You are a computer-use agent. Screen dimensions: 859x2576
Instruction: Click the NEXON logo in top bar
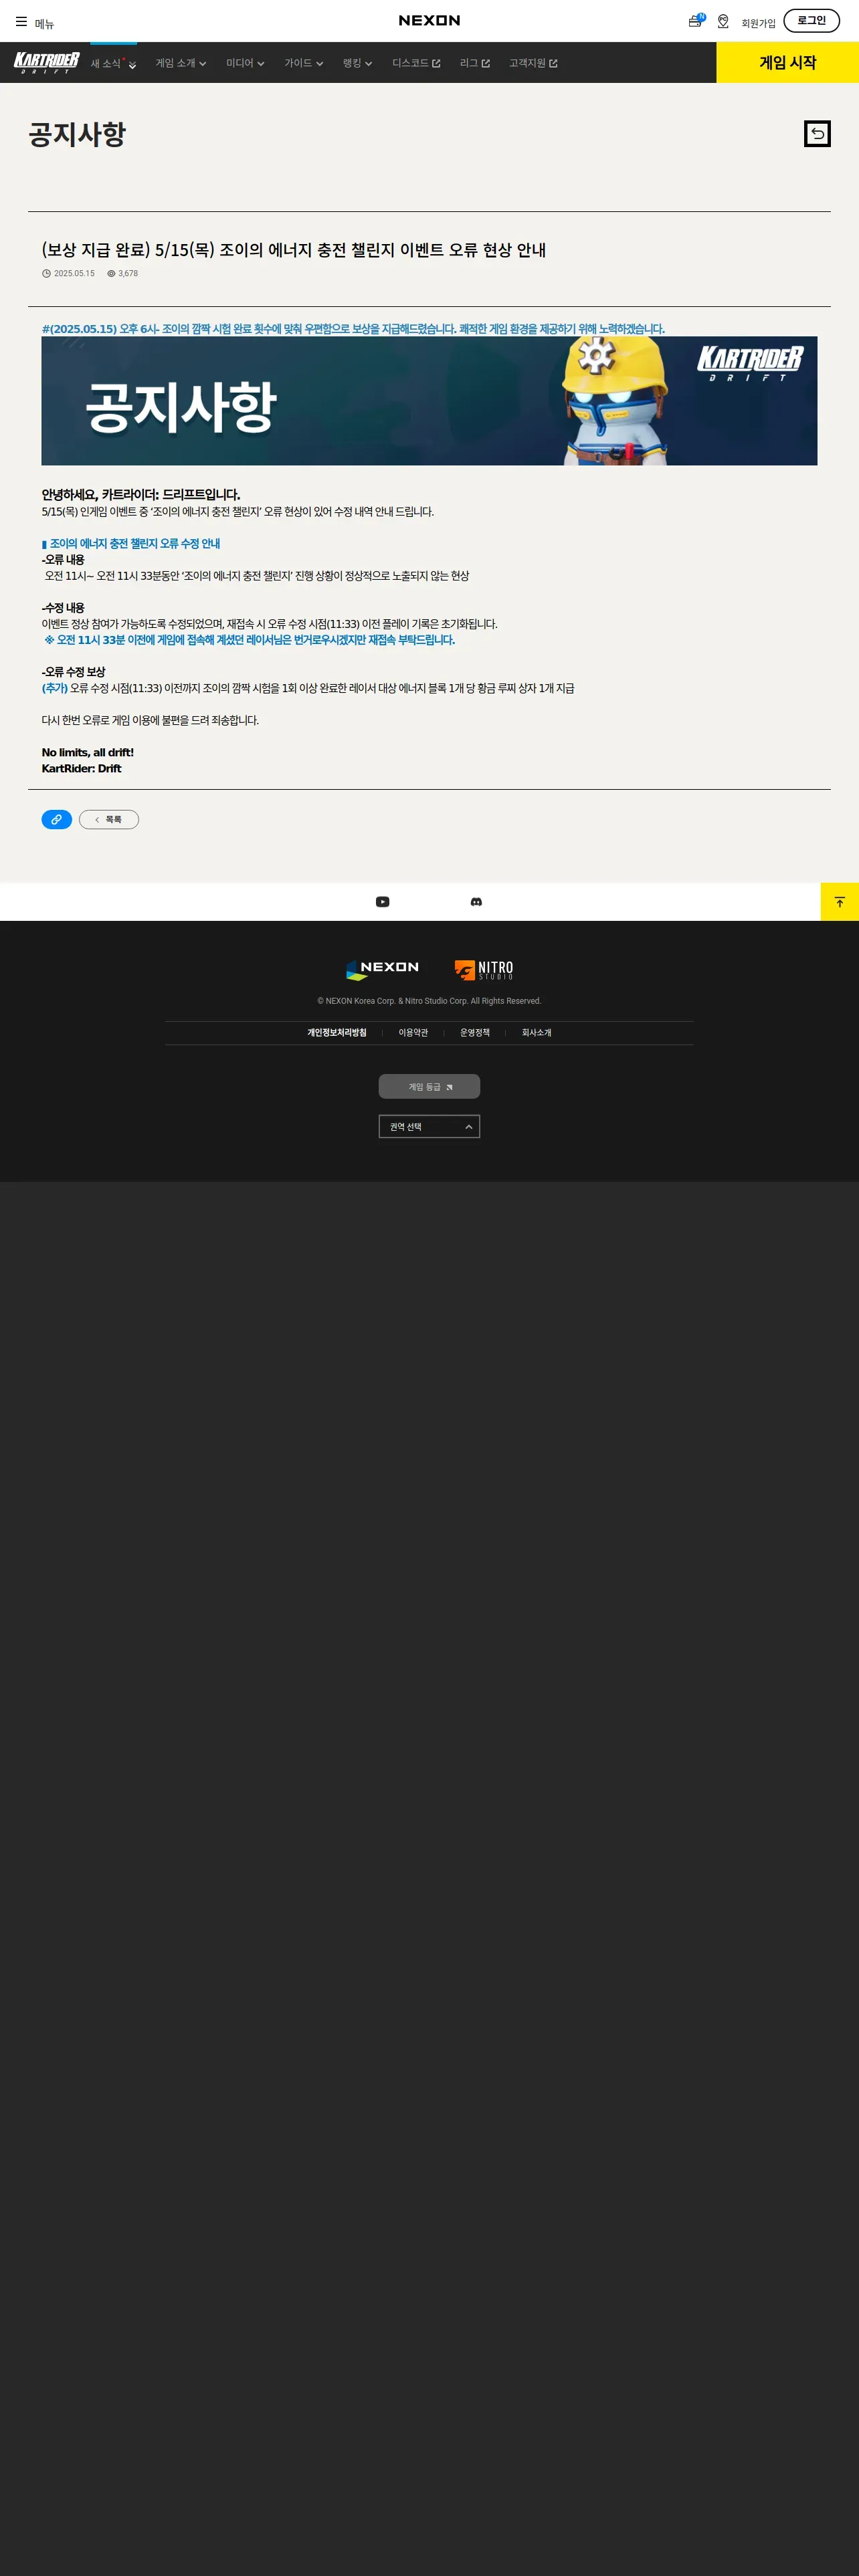[x=429, y=20]
